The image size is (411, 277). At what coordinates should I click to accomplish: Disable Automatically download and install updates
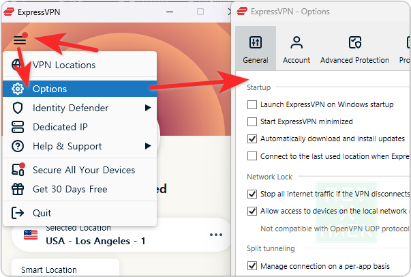pos(253,138)
